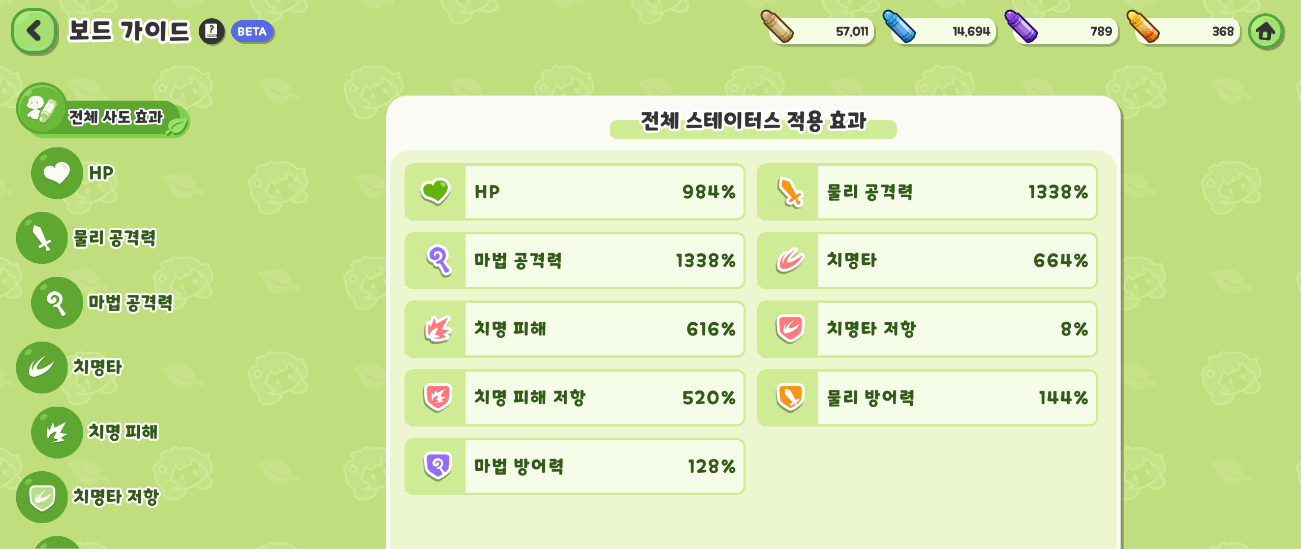The height and width of the screenshot is (549, 1301).
Task: Select the HP heart sidebar icon
Action: 56,173
